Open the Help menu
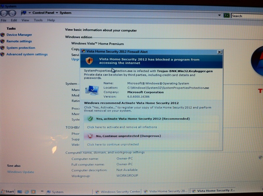263x196 pixels. point(51,20)
